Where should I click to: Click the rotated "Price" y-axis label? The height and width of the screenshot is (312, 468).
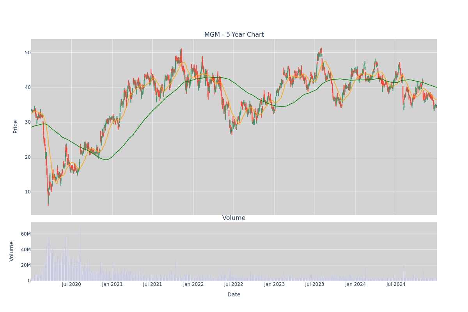tap(16, 127)
